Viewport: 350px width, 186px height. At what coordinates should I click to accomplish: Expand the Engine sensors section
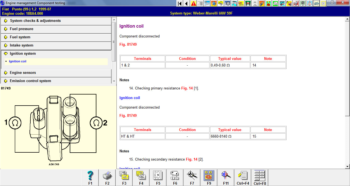pos(23,73)
